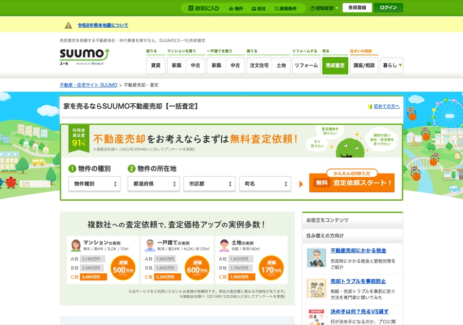Click 相性の良い会社 speech bubble

click(382, 140)
